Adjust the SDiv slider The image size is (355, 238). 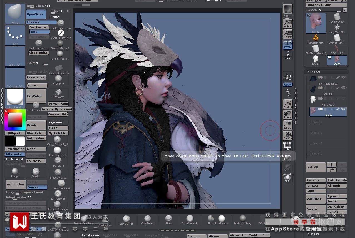(x=38, y=63)
